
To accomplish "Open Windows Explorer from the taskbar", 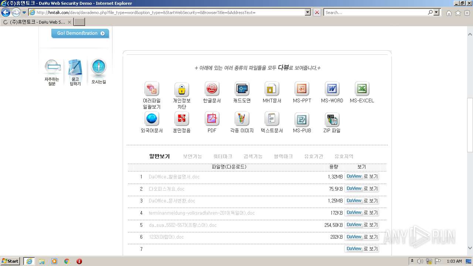I will 42,261.
